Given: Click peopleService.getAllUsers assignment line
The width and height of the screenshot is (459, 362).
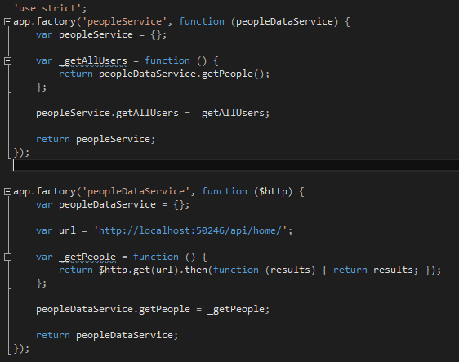Looking at the screenshot, I should point(153,113).
